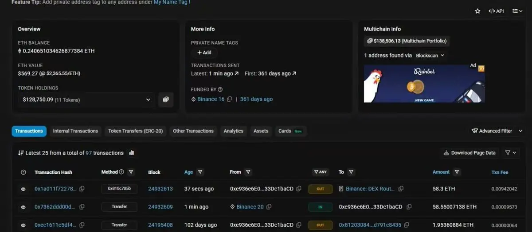Open the list options dropdown at top right
Screen dimensions: 532x232
coord(517,11)
